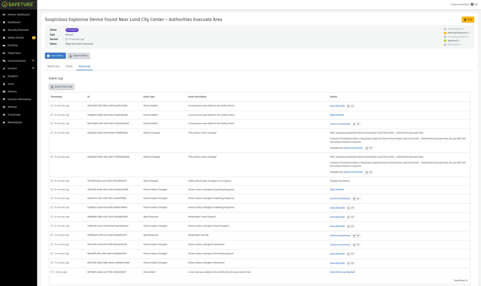Image resolution: width=481 pixels, height=286 pixels.
Task: Click the Export Event Log button
Action: point(61,87)
